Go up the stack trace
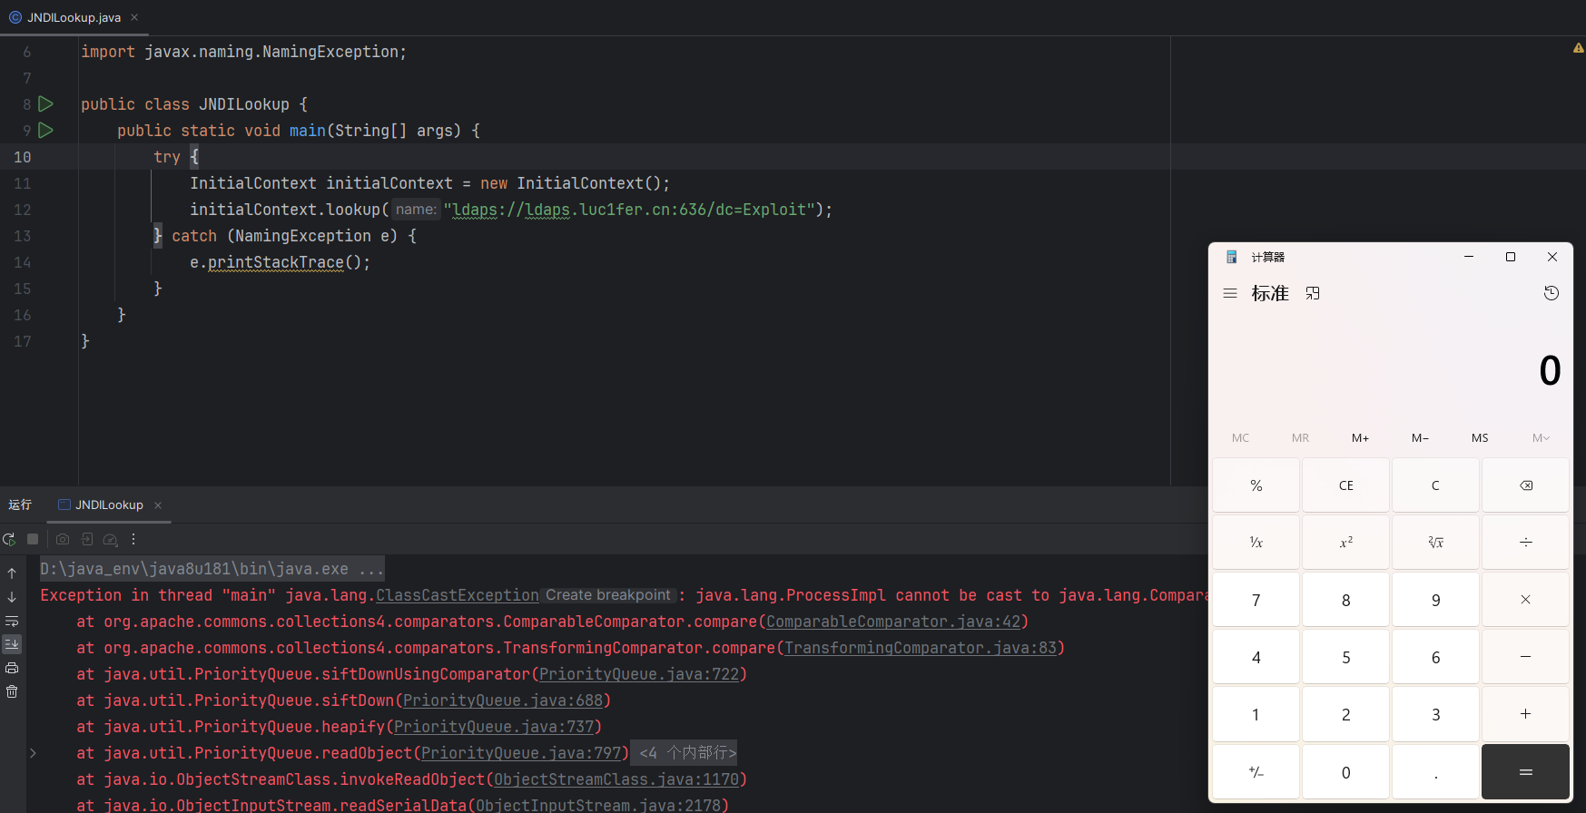This screenshot has height=813, width=1586. (12, 573)
